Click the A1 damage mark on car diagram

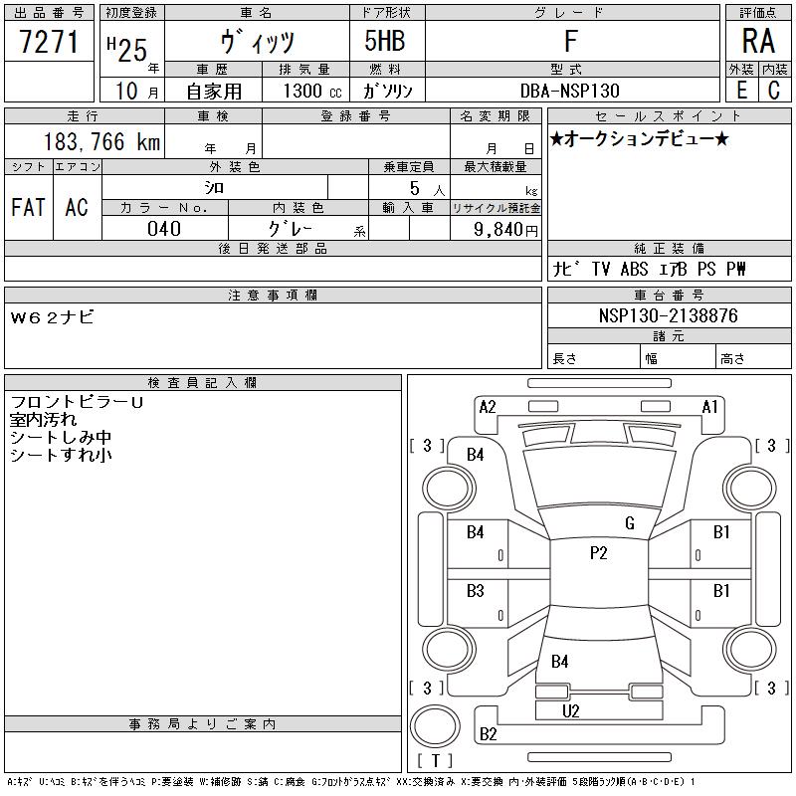click(710, 406)
